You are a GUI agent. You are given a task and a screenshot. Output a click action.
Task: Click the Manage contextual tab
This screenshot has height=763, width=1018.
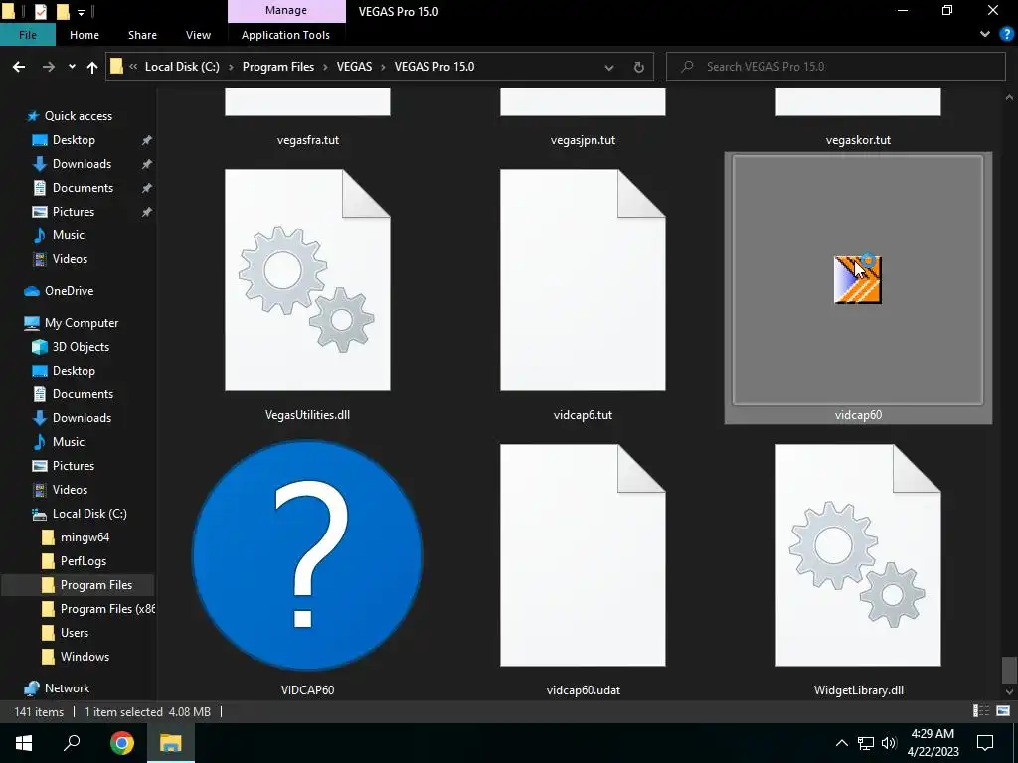[286, 10]
